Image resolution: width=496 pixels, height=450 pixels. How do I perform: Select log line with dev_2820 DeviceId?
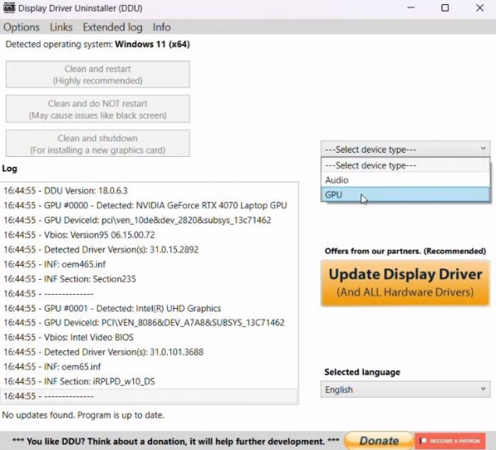point(149,220)
